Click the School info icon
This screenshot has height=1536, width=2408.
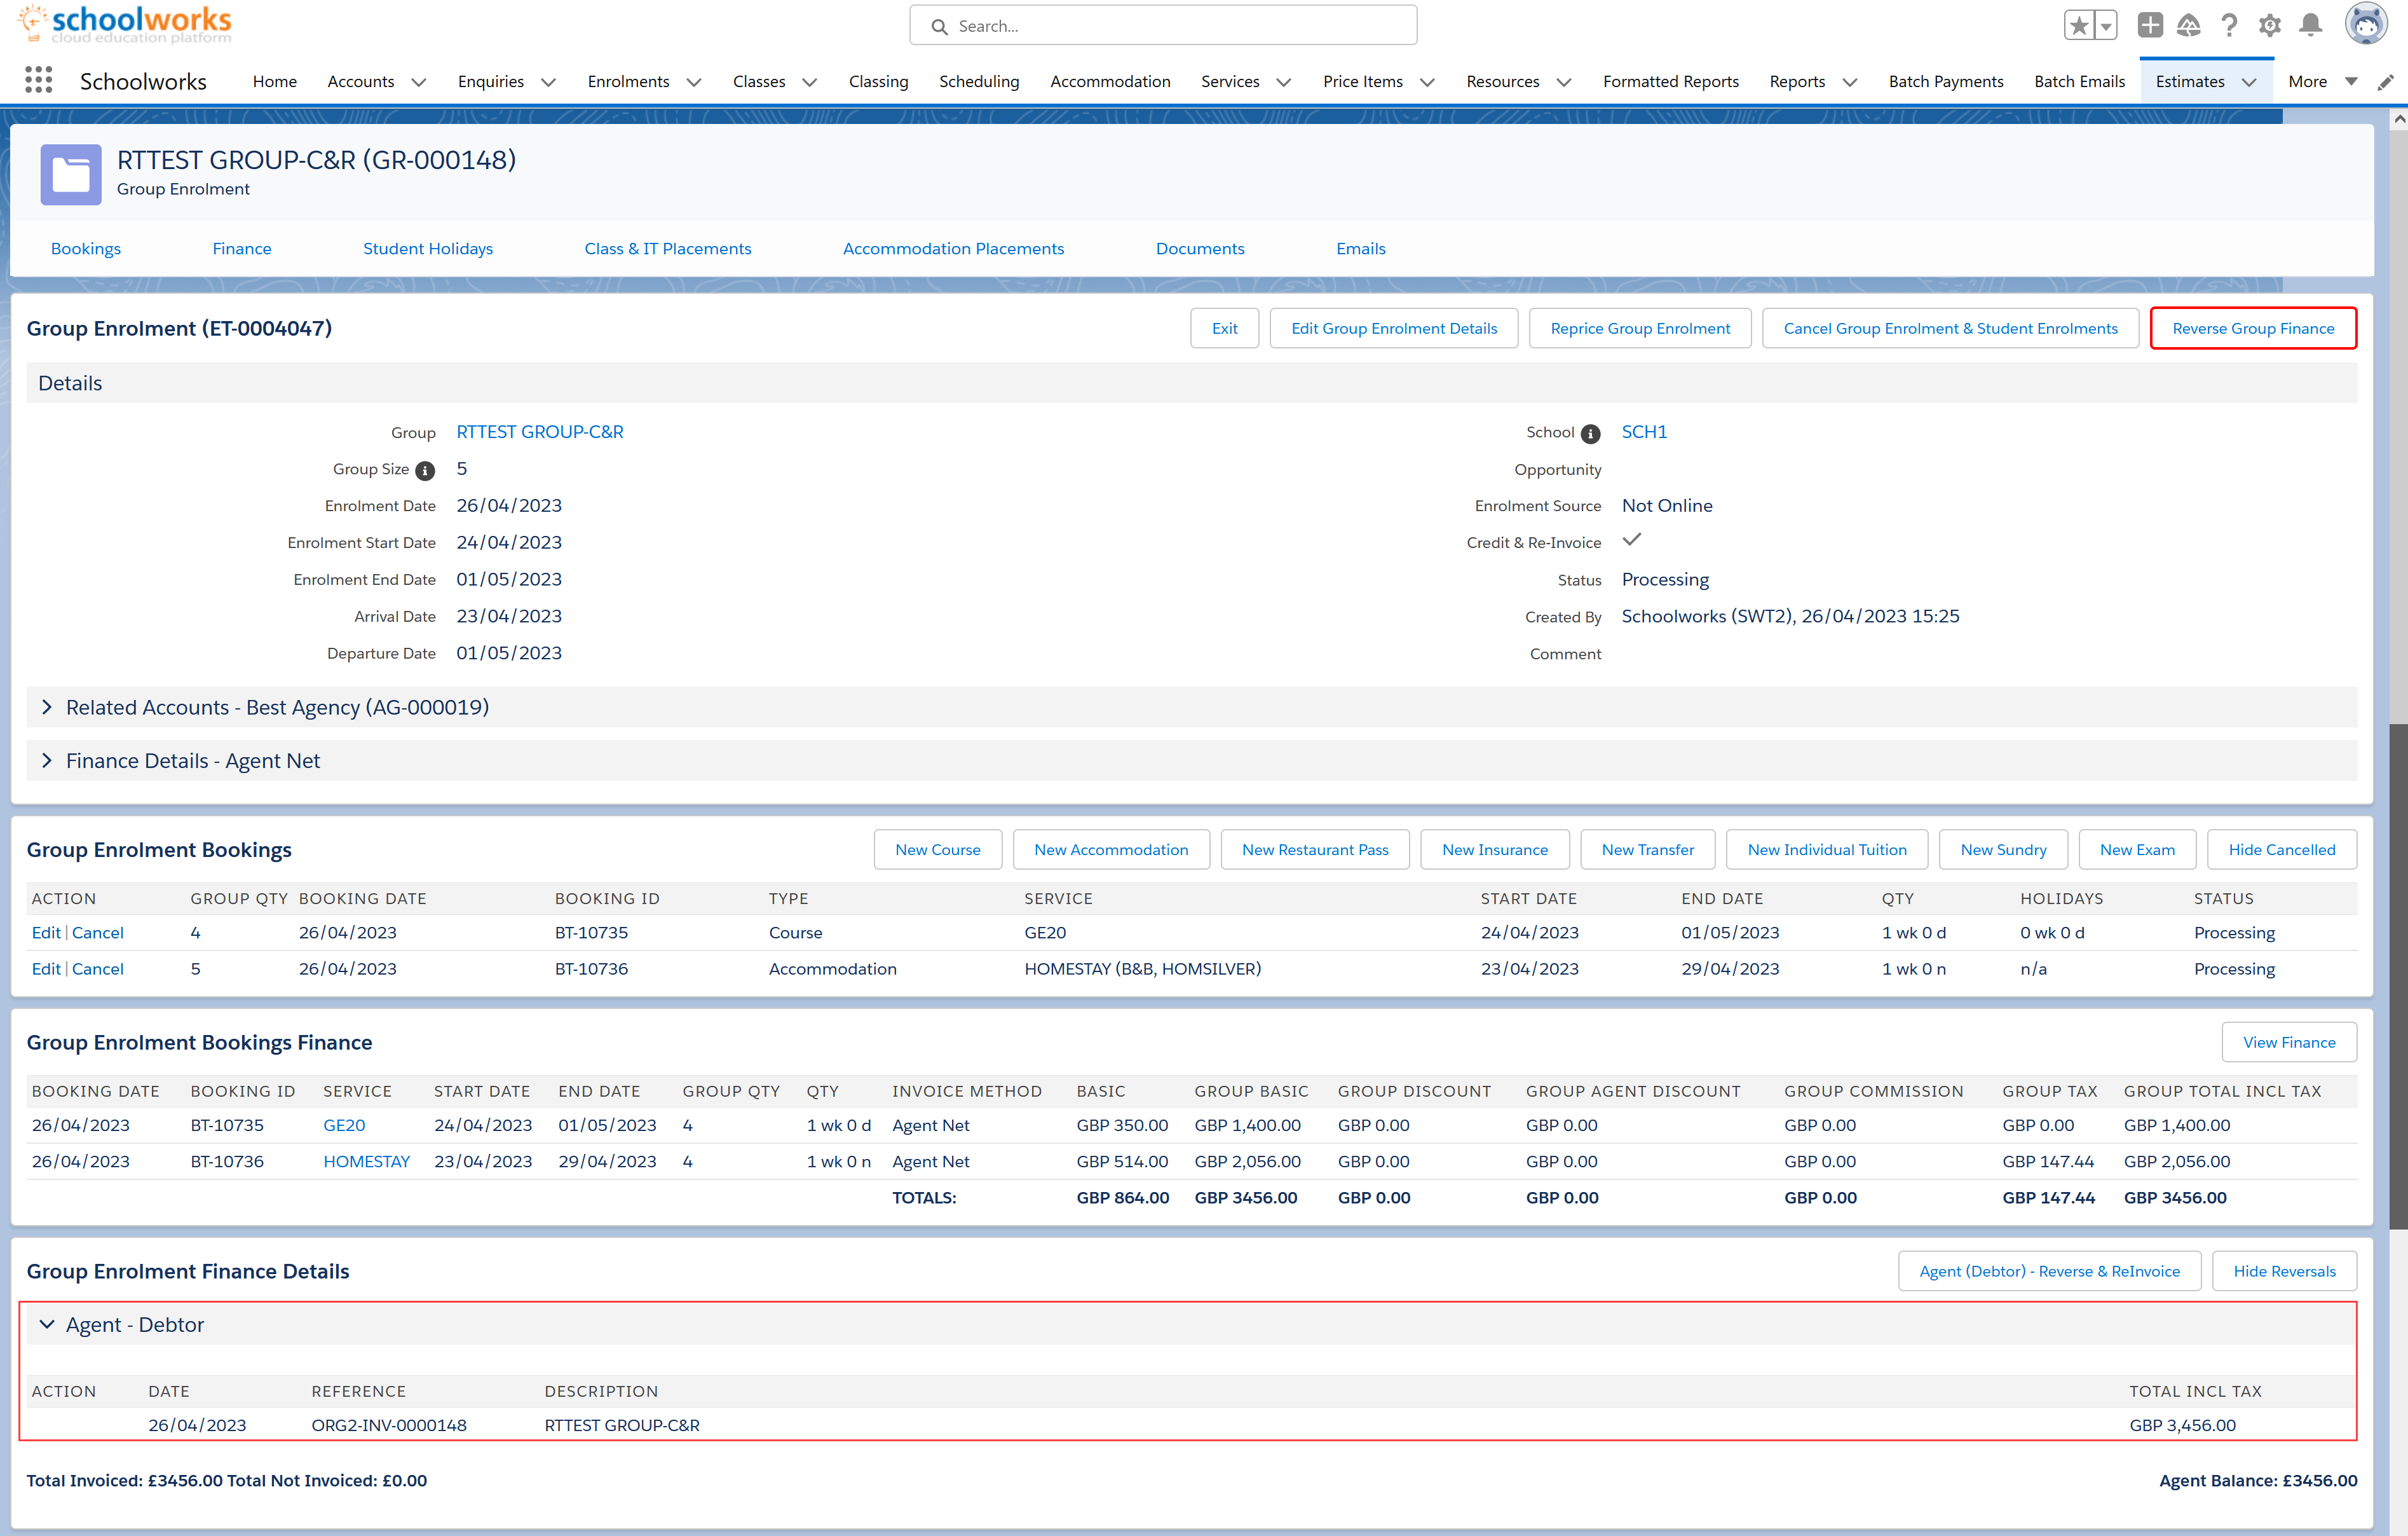1590,434
